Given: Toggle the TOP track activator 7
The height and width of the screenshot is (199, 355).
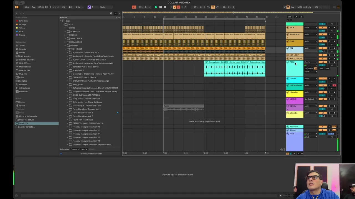Looking at the screenshot, I should coord(323,48).
